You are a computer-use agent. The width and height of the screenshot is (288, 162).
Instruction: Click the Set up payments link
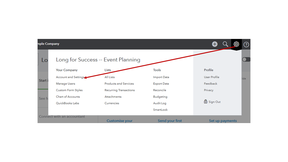[x=223, y=121]
